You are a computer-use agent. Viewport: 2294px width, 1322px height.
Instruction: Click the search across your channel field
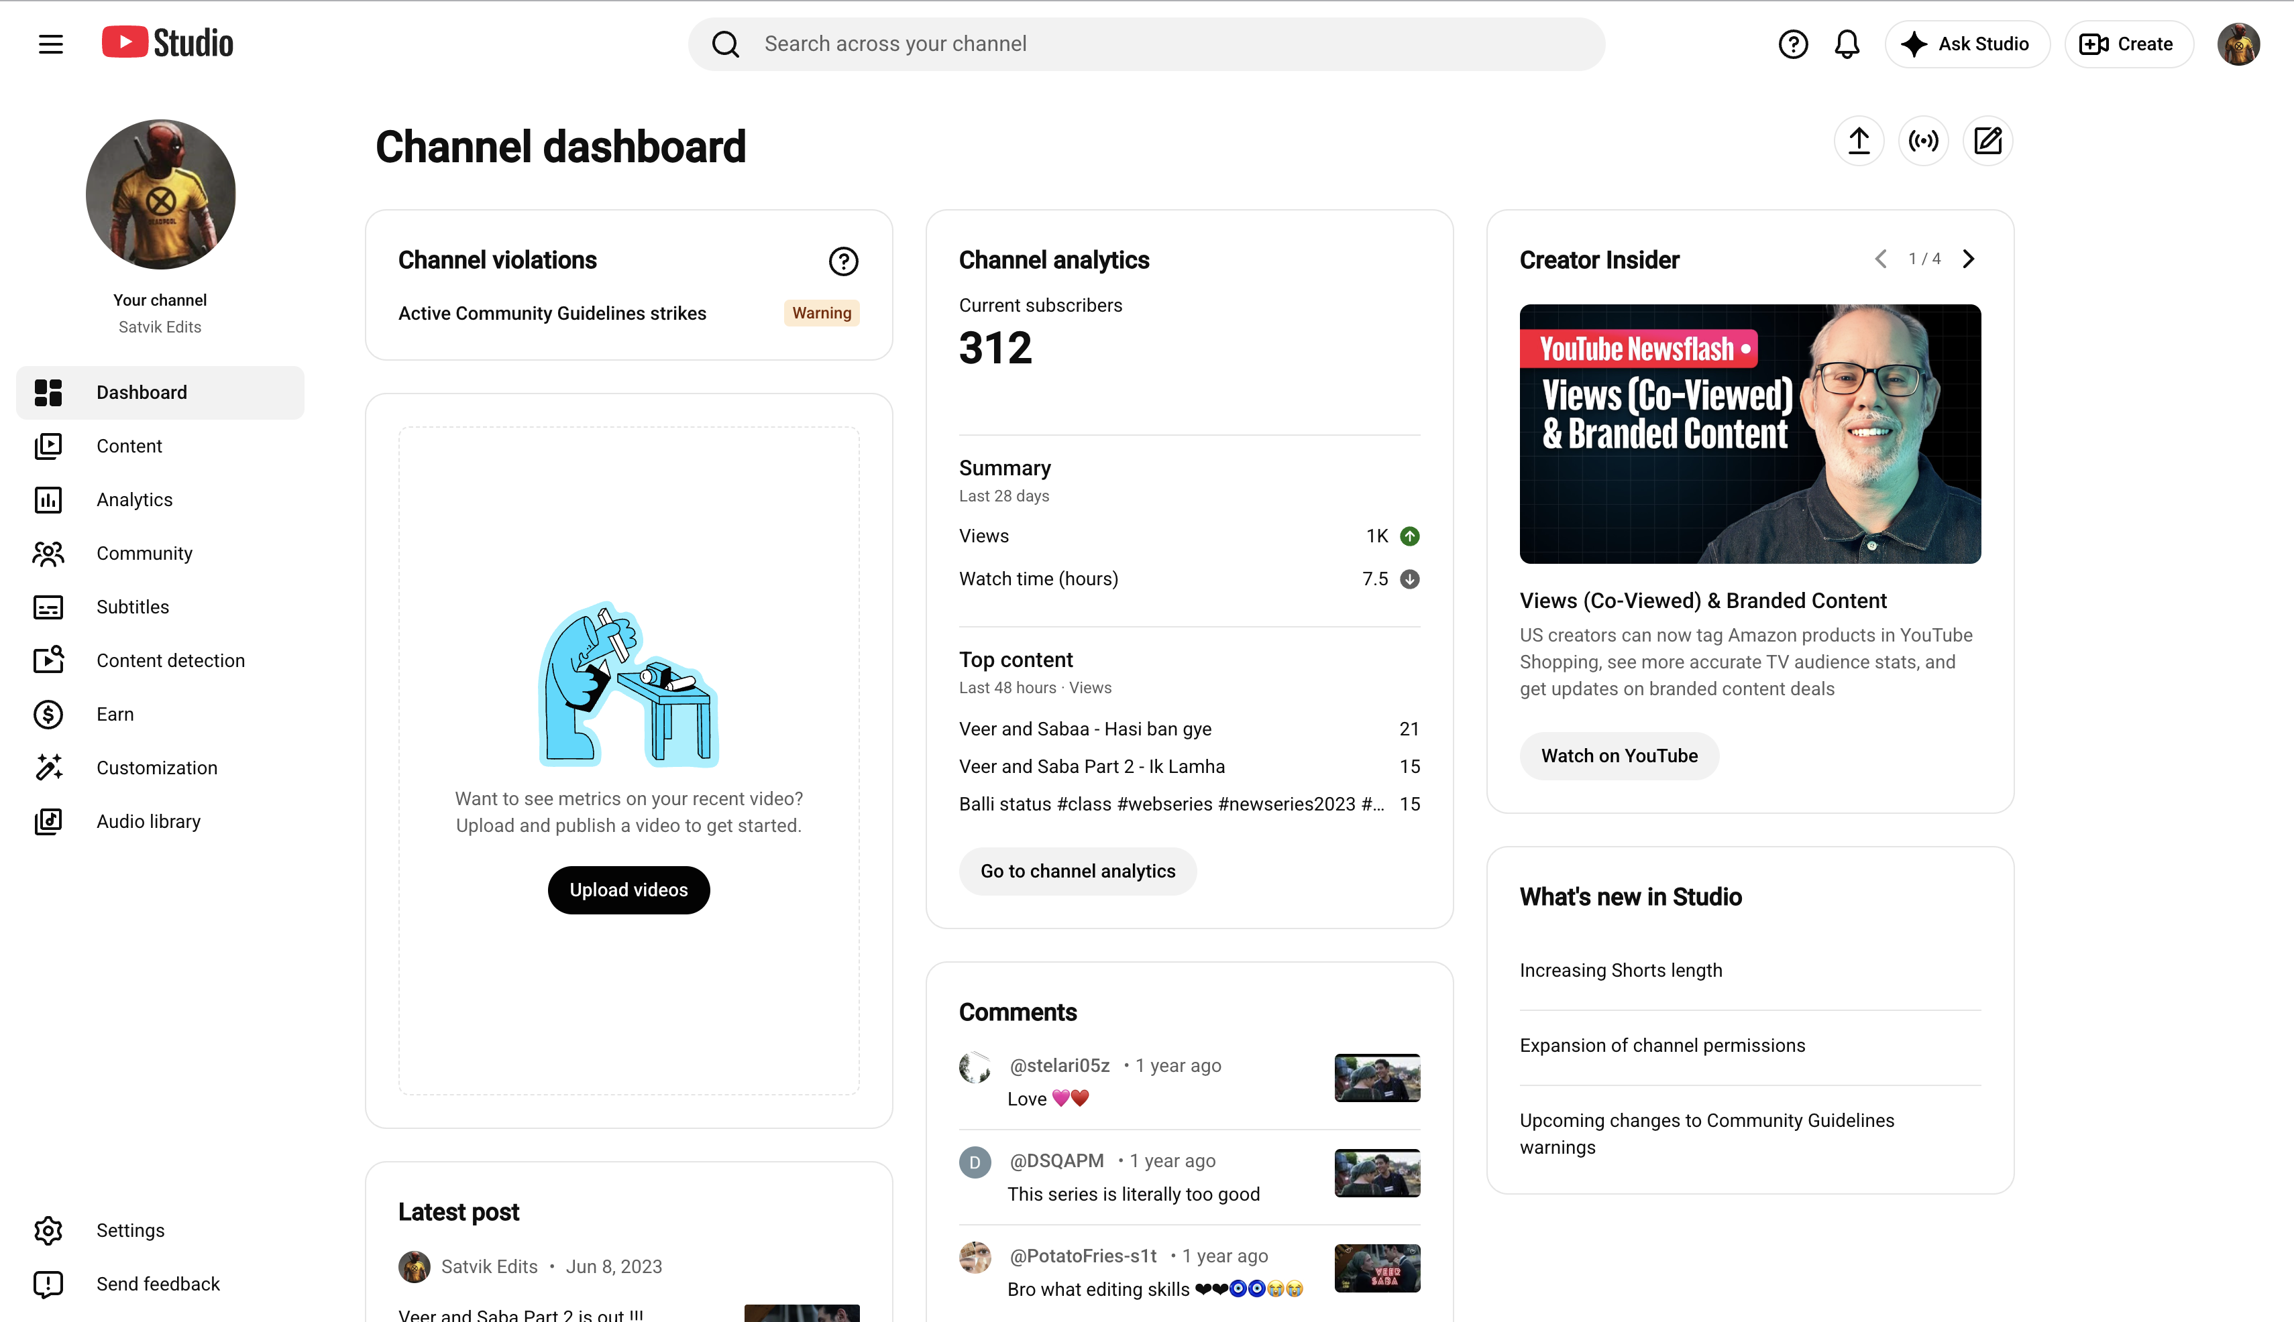pos(1146,44)
